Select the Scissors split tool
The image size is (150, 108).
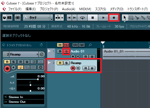coord(137,18)
